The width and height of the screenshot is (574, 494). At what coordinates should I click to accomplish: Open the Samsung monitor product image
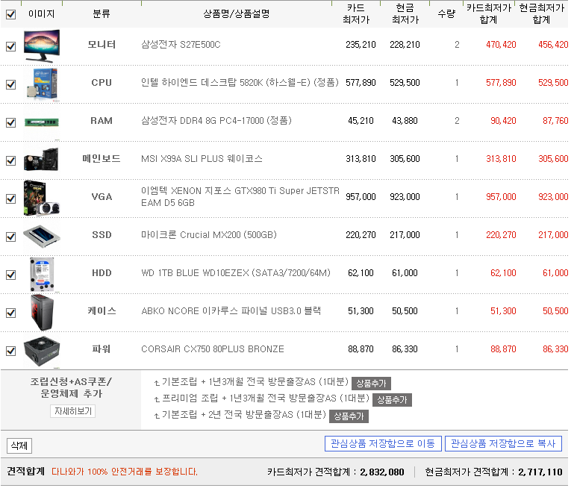42,46
